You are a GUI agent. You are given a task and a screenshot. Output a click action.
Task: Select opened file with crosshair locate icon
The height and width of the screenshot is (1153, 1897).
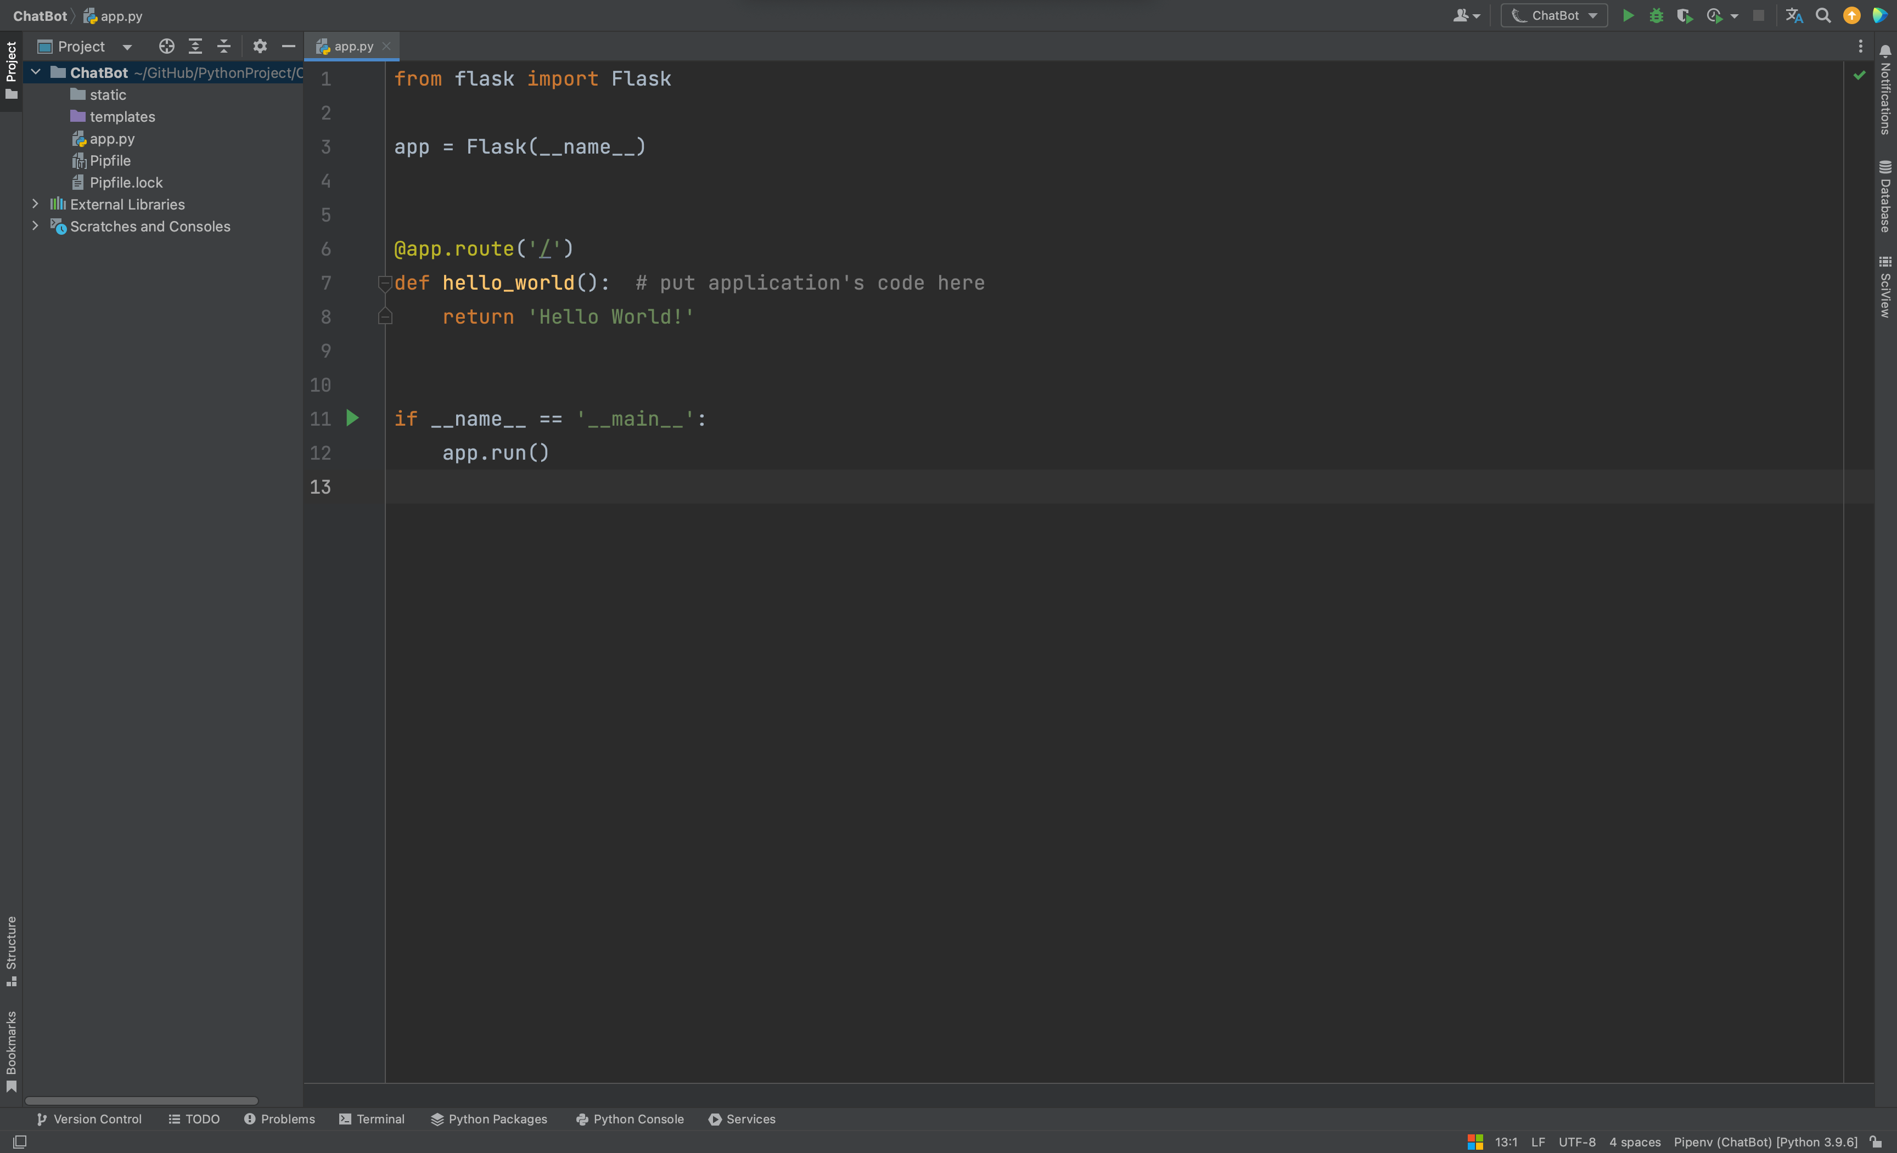[166, 46]
